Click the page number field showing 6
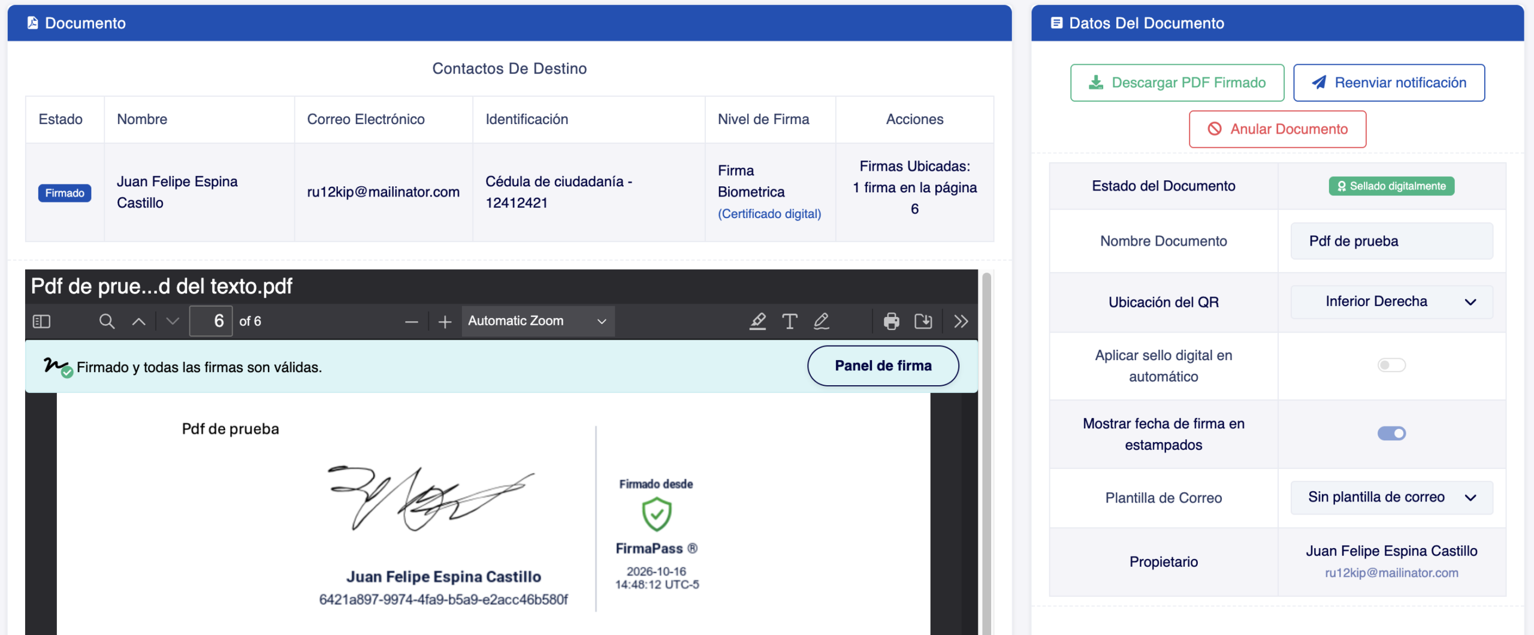 tap(211, 321)
